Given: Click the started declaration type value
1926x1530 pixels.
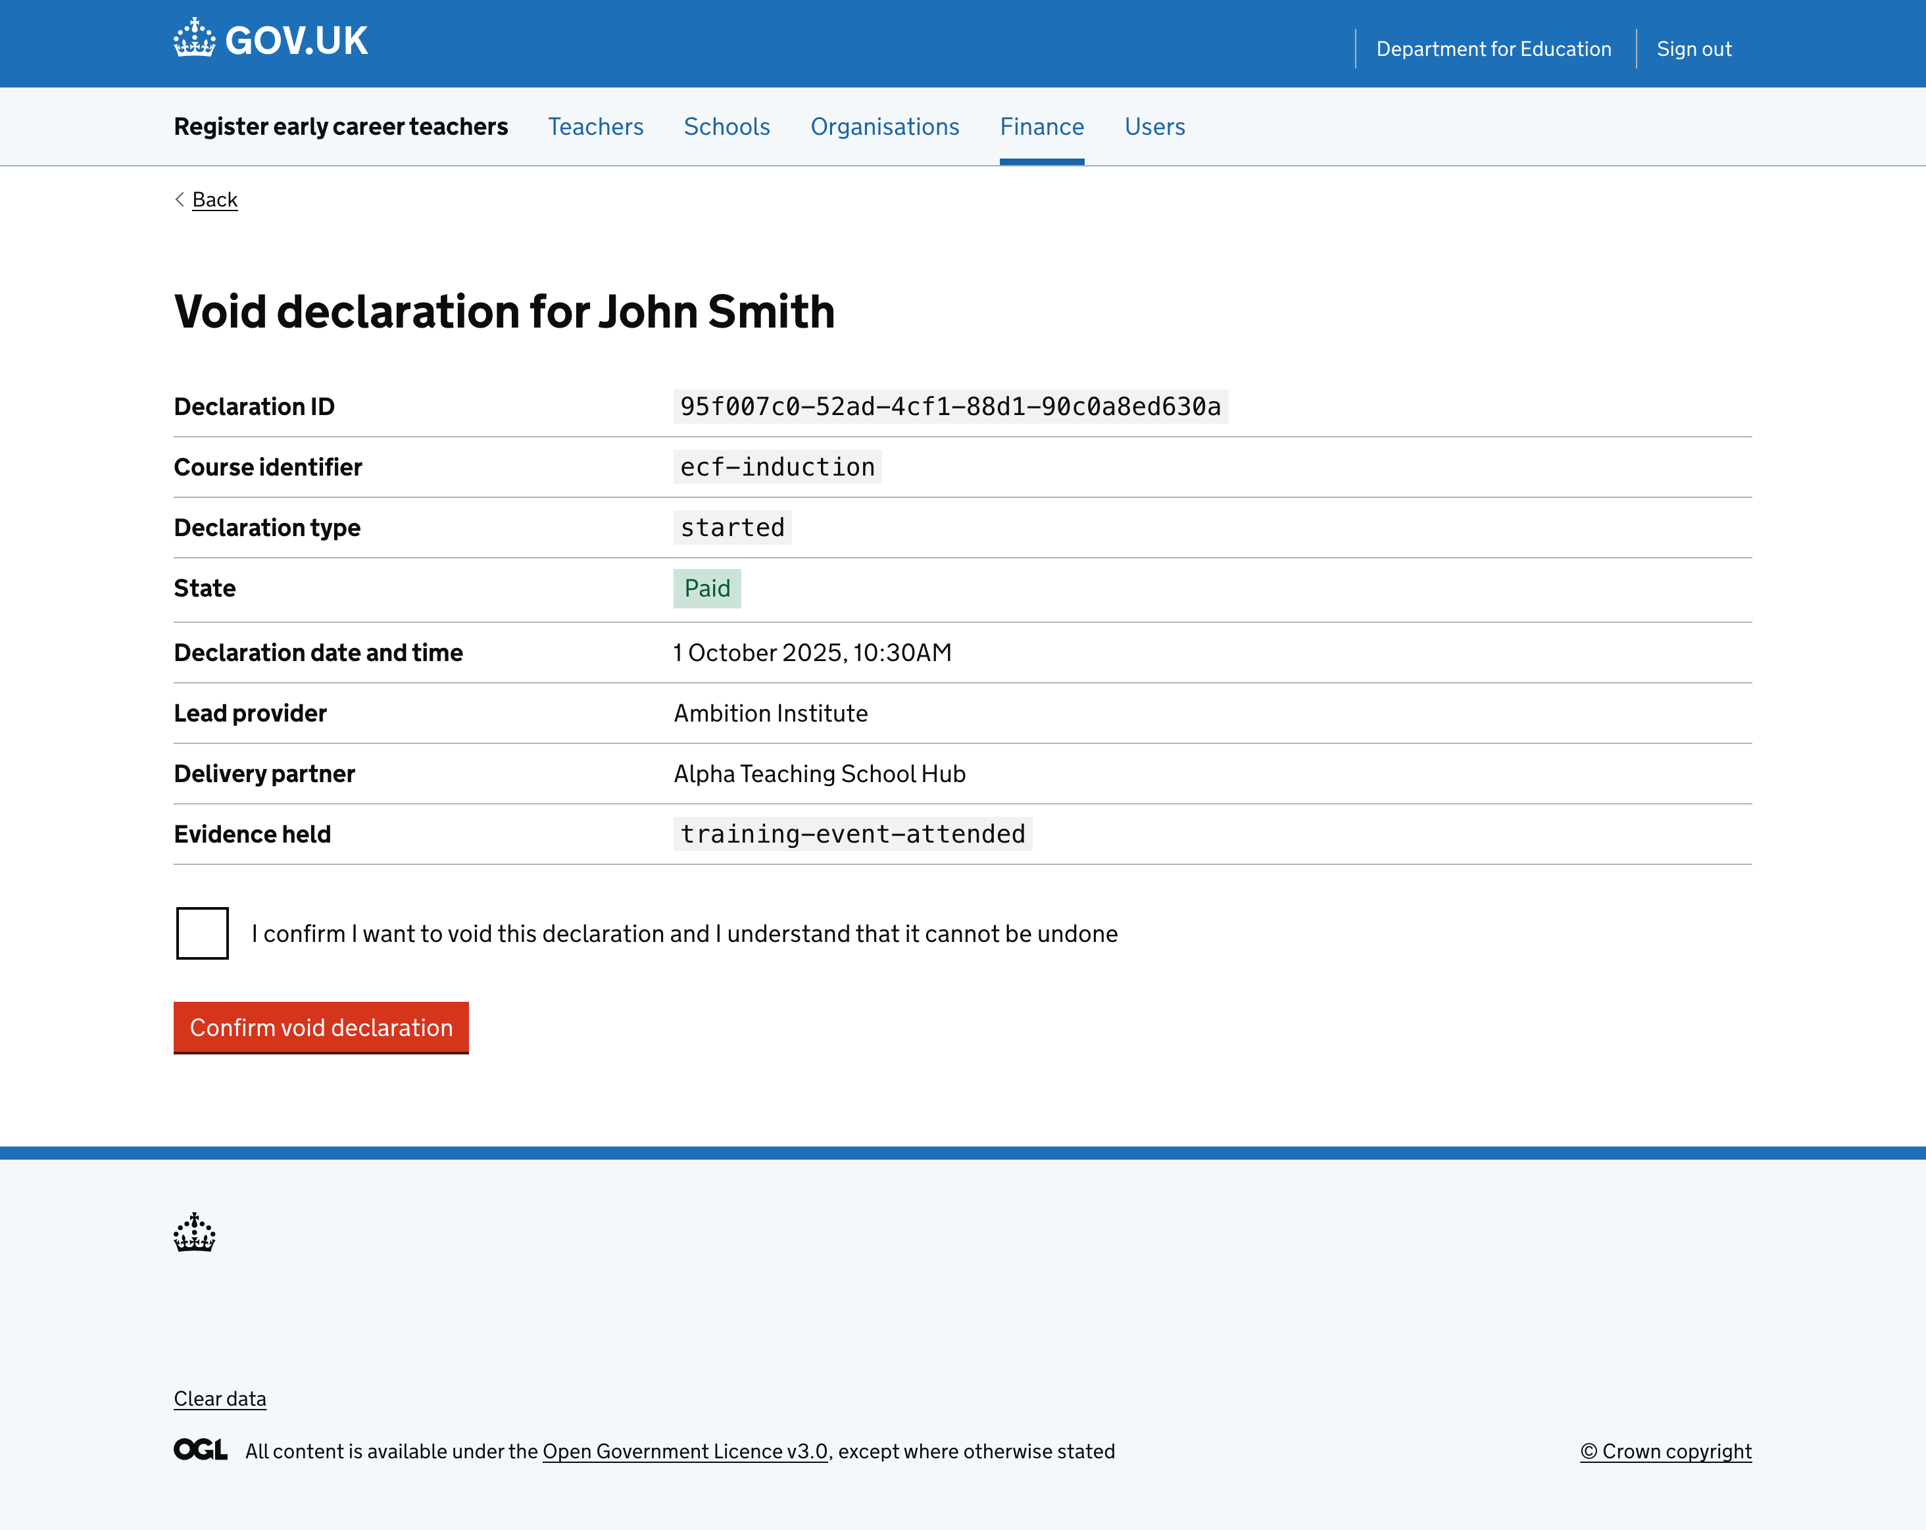Looking at the screenshot, I should 733,528.
